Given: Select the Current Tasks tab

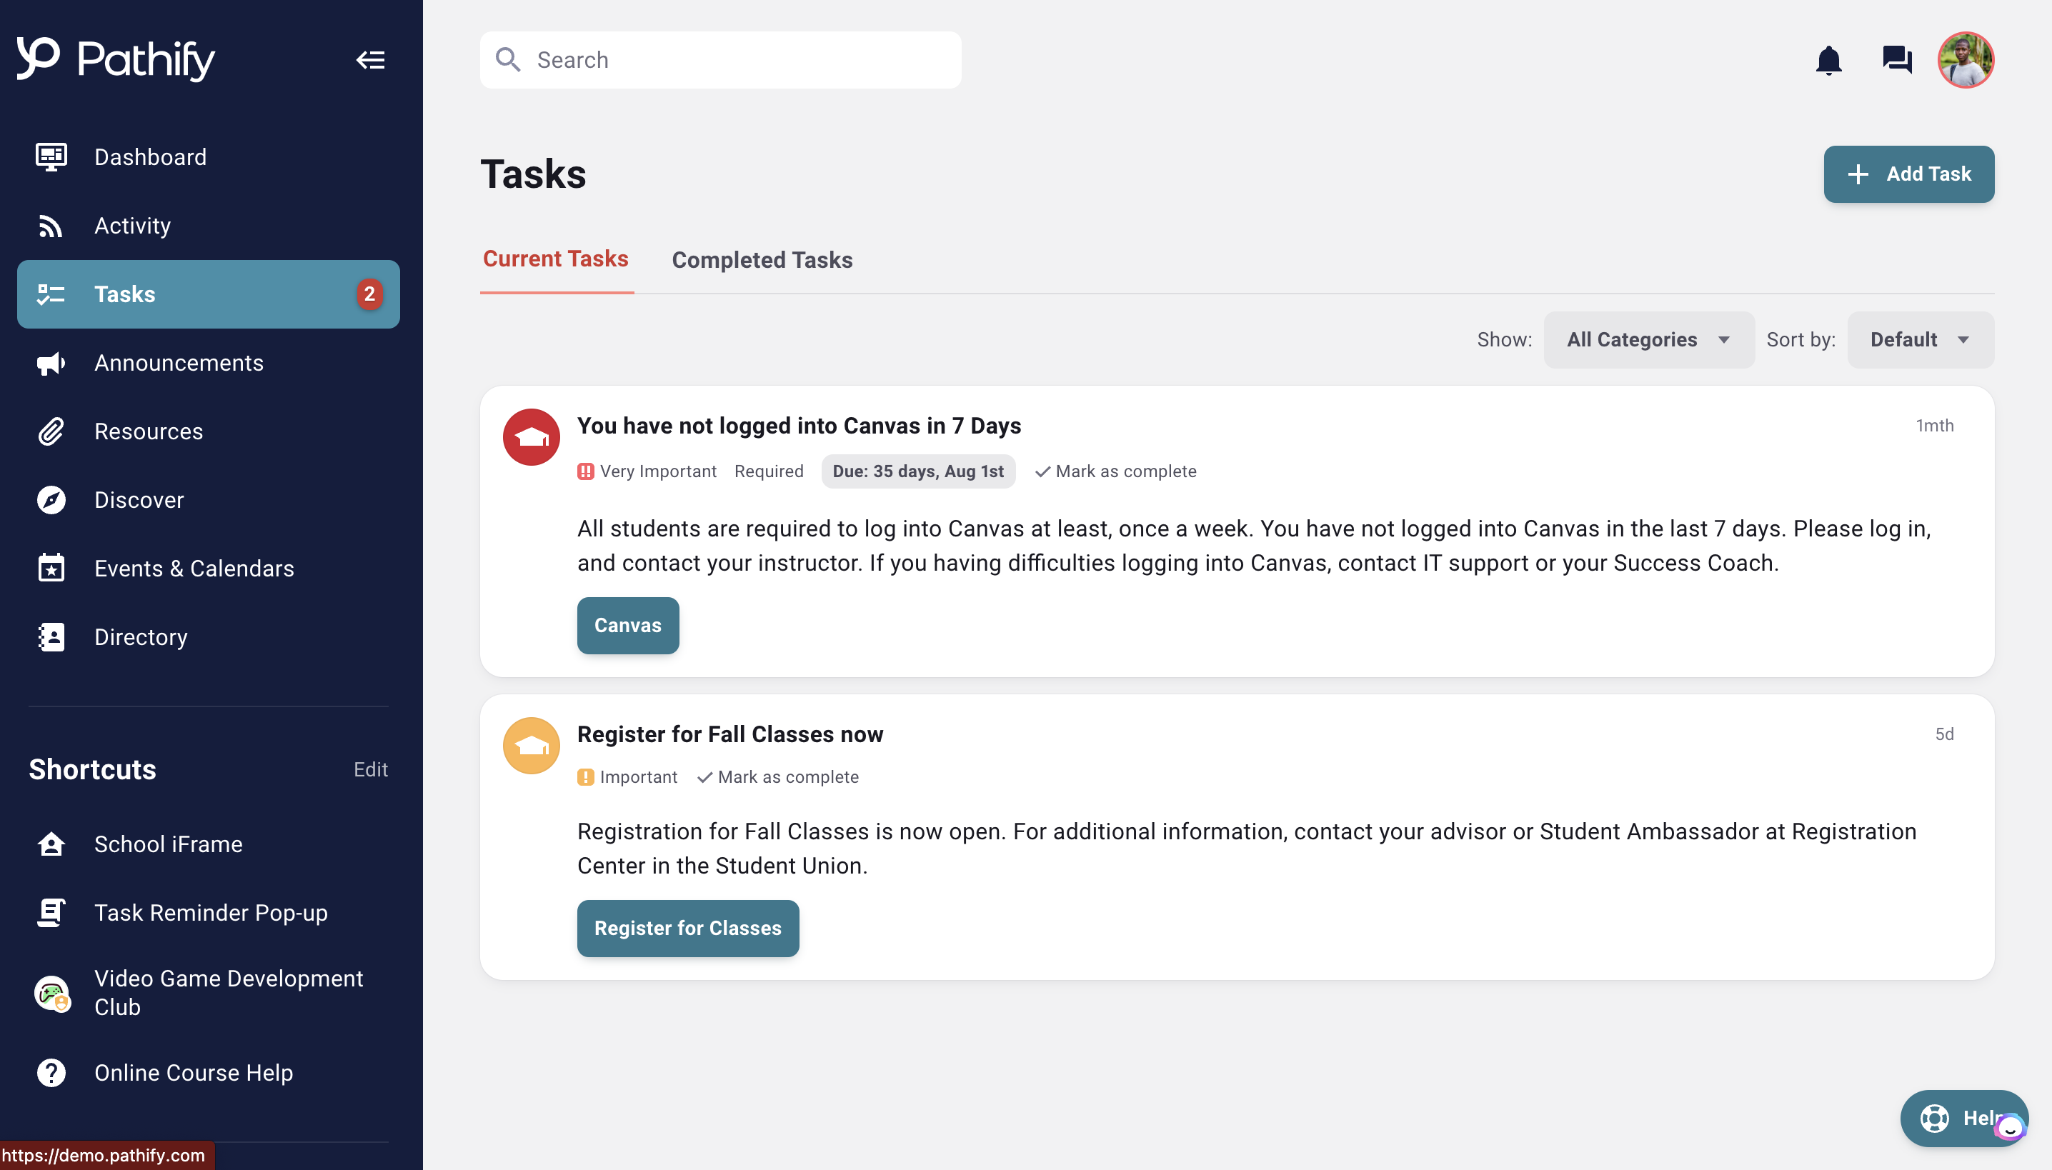Looking at the screenshot, I should (x=555, y=258).
